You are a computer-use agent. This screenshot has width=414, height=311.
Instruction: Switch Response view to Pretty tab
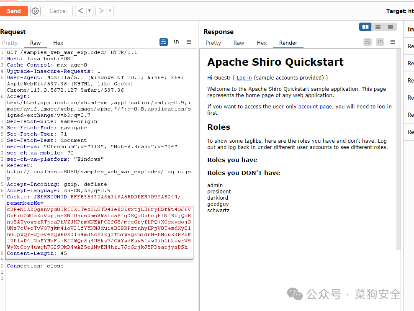pyautogui.click(x=213, y=43)
